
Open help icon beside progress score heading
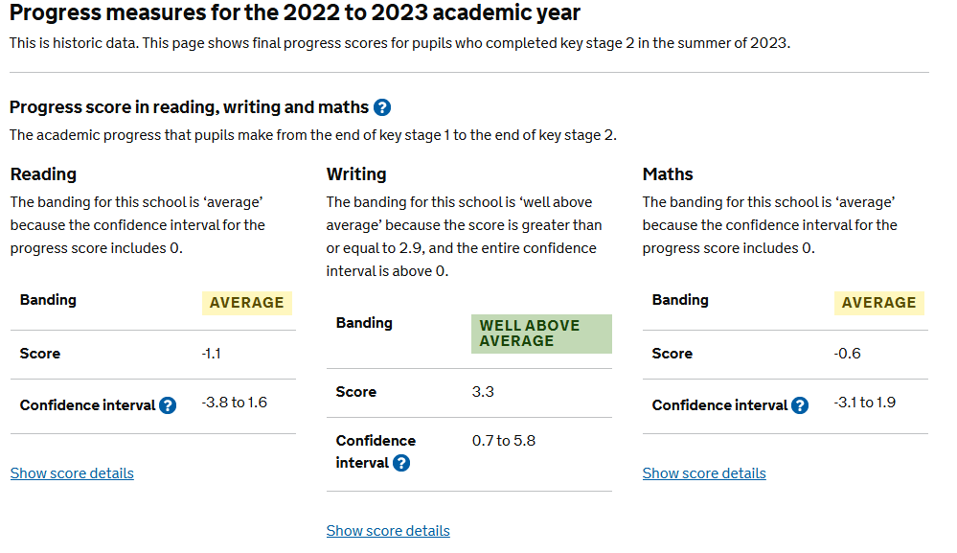pyautogui.click(x=382, y=107)
